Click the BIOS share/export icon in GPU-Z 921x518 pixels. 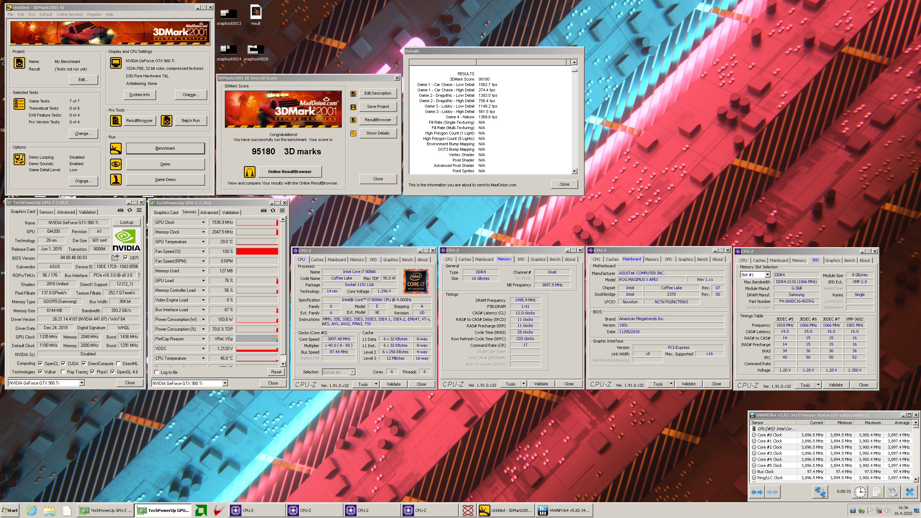click(115, 258)
